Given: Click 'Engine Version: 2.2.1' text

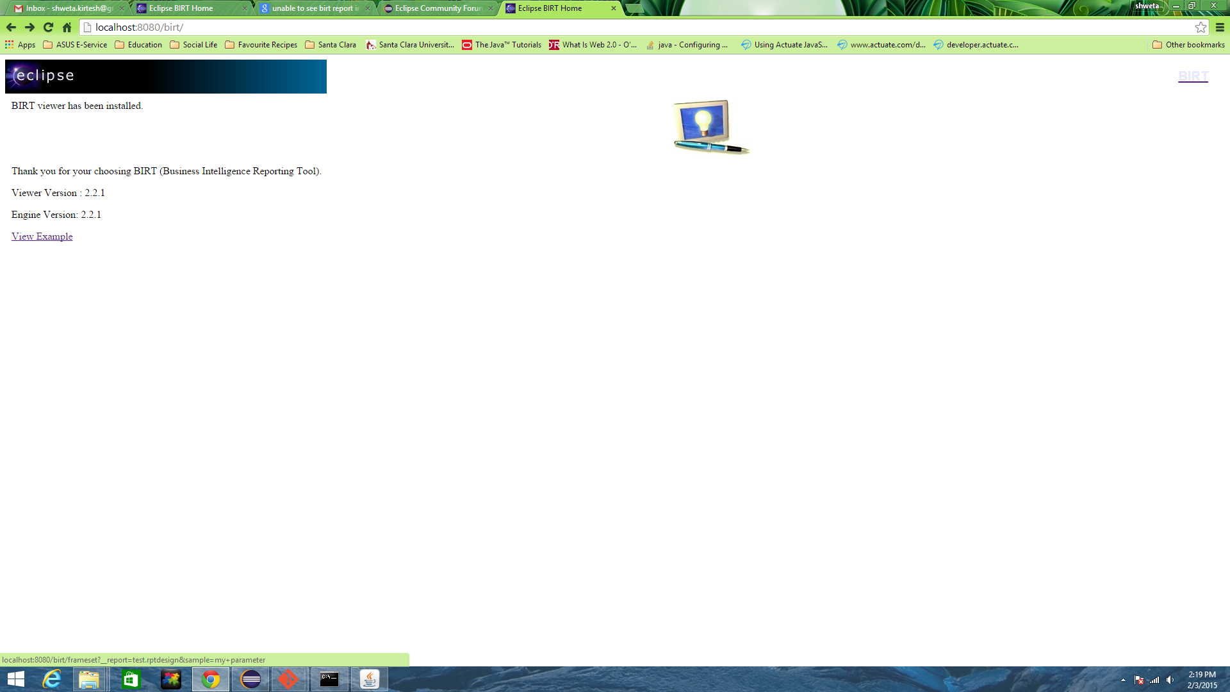Looking at the screenshot, I should point(56,215).
